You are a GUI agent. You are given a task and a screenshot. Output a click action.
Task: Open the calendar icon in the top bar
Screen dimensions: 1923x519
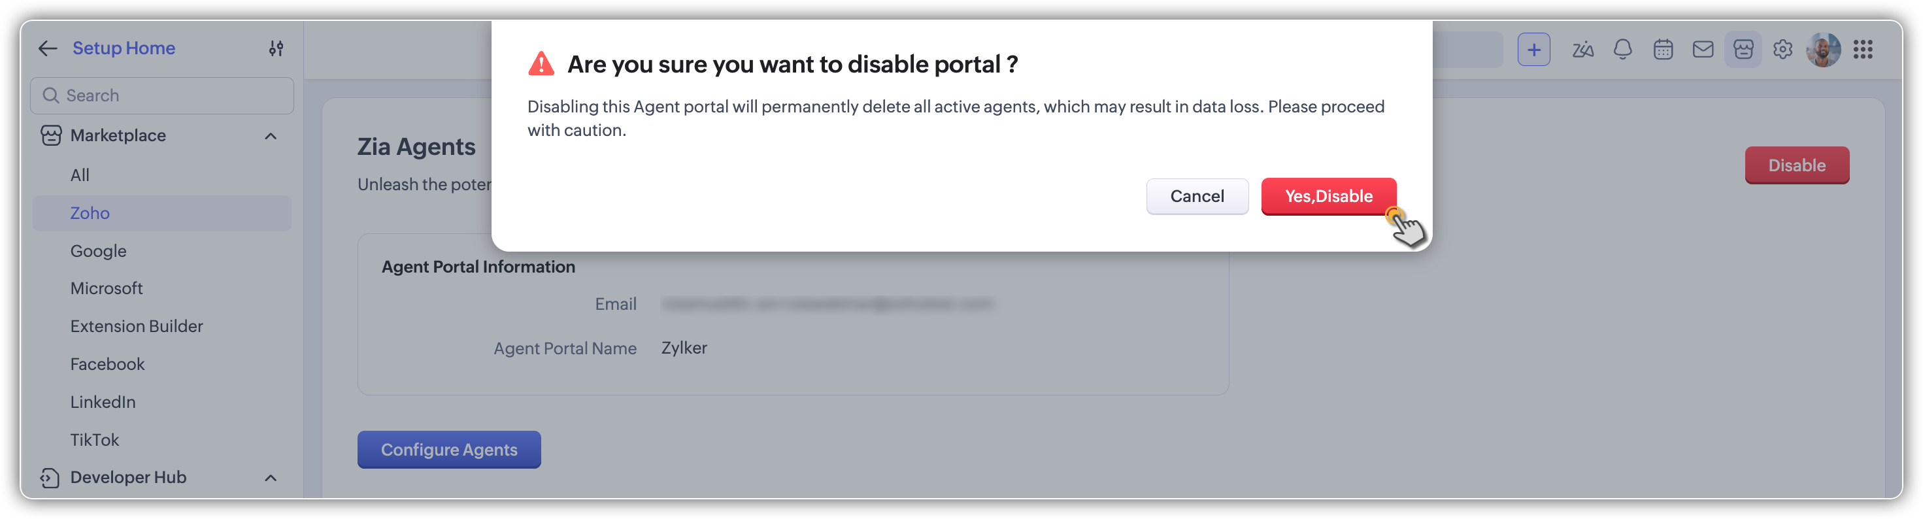1664,50
